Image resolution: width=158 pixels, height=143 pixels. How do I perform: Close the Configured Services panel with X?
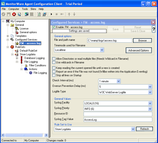click(153, 22)
